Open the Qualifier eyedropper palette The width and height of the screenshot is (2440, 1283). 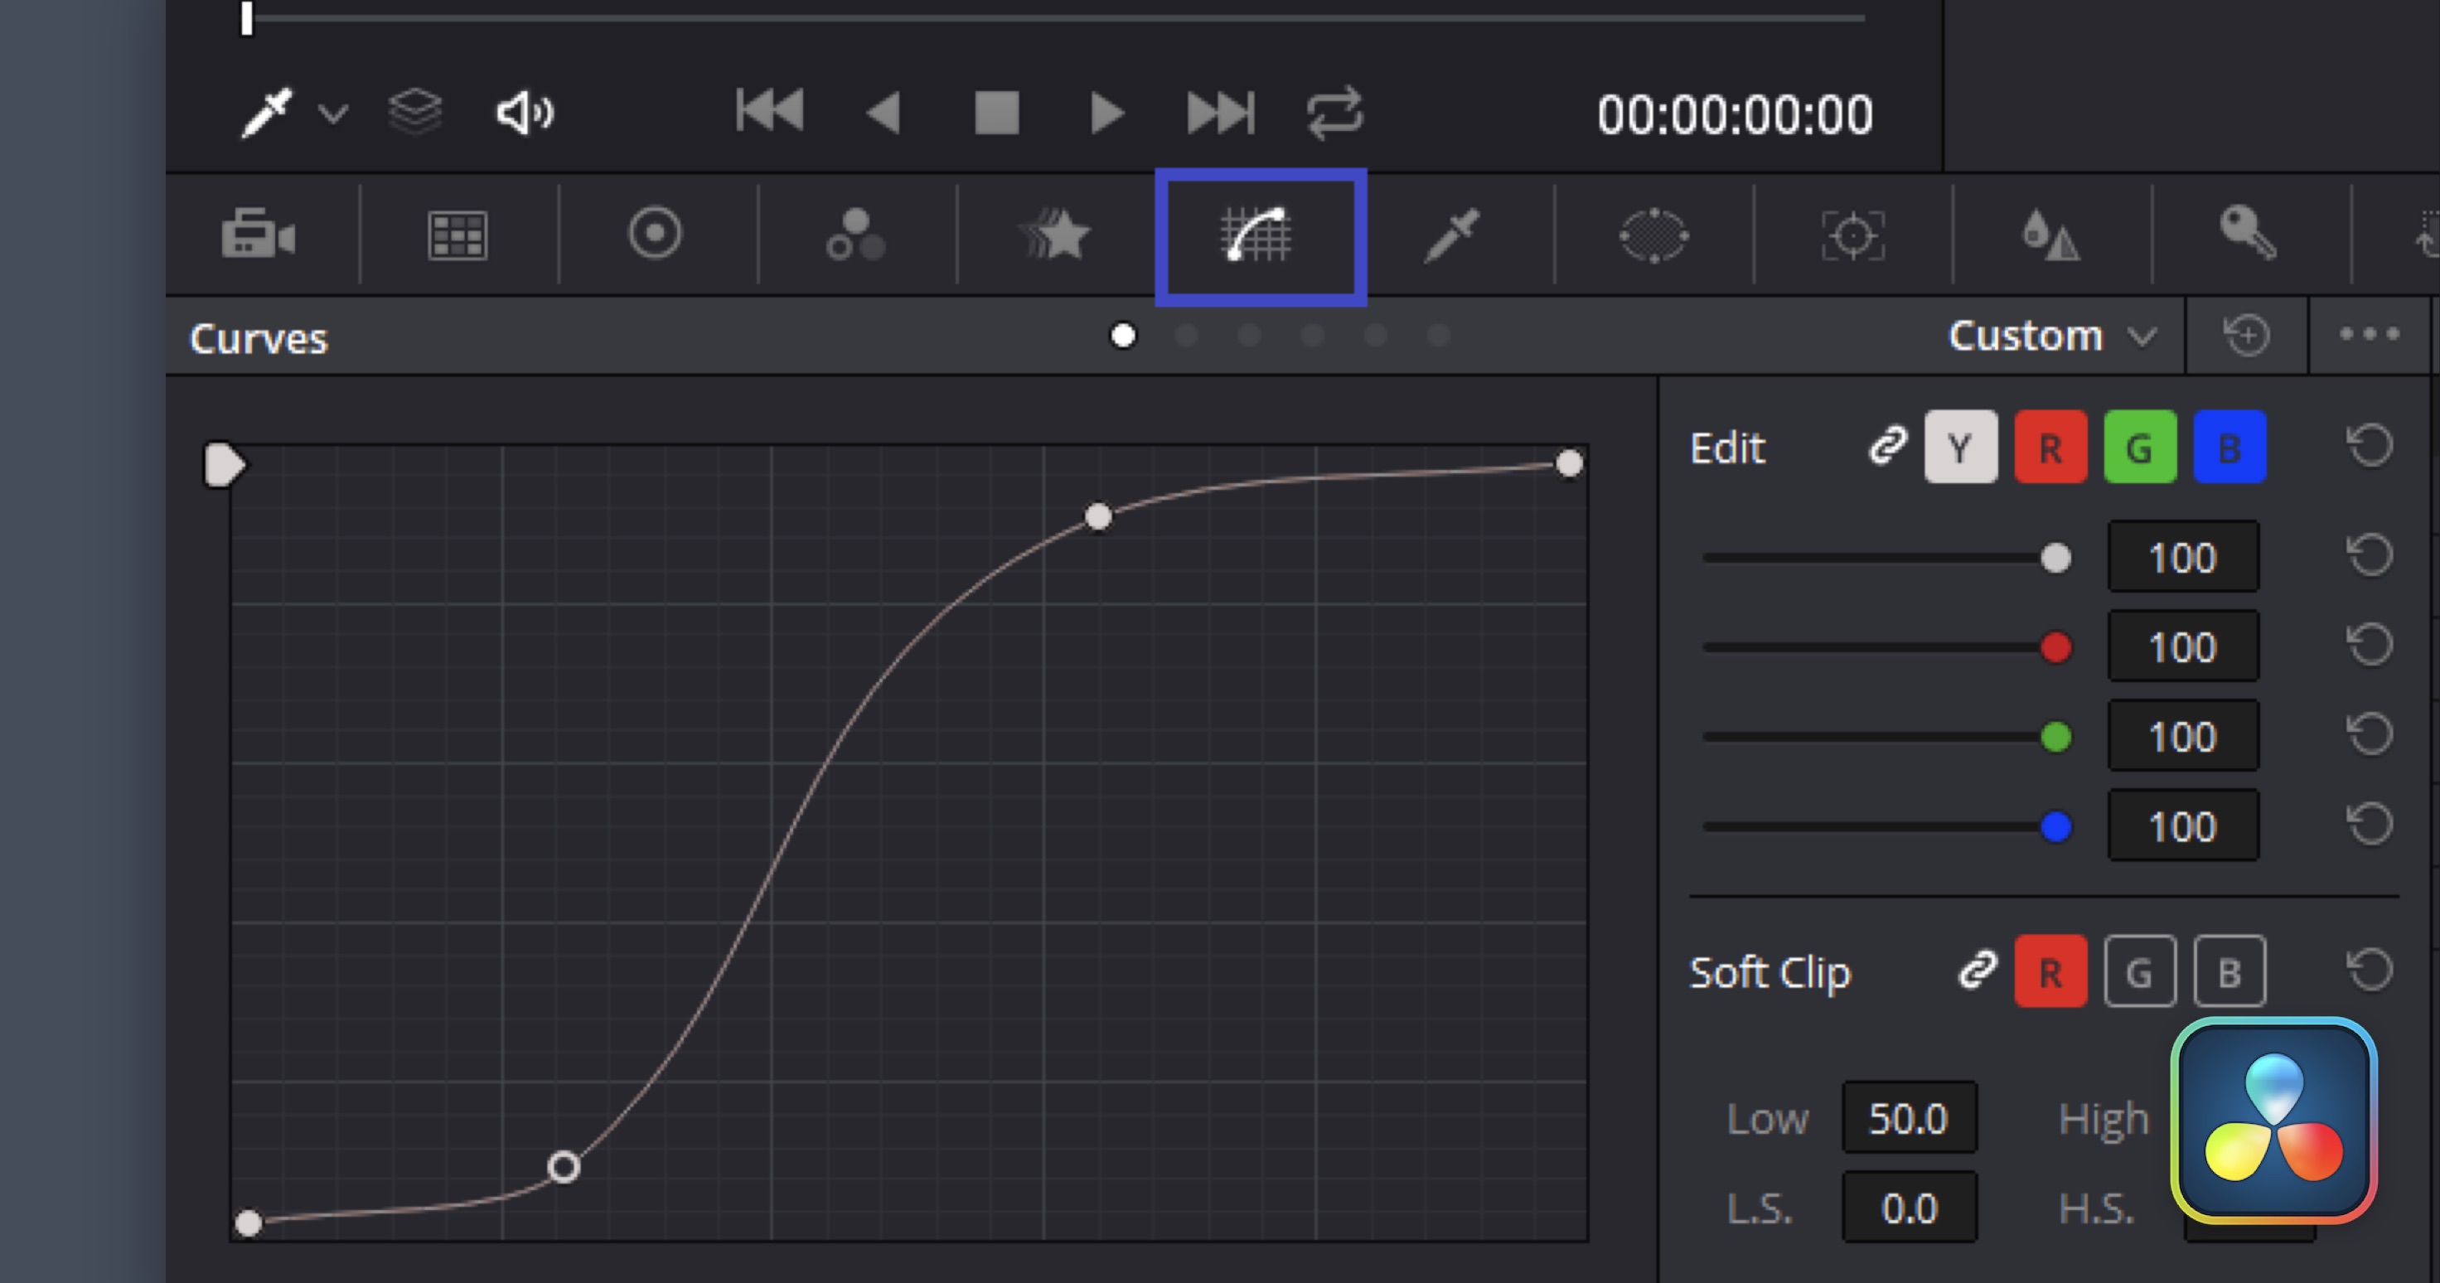[x=1452, y=236]
